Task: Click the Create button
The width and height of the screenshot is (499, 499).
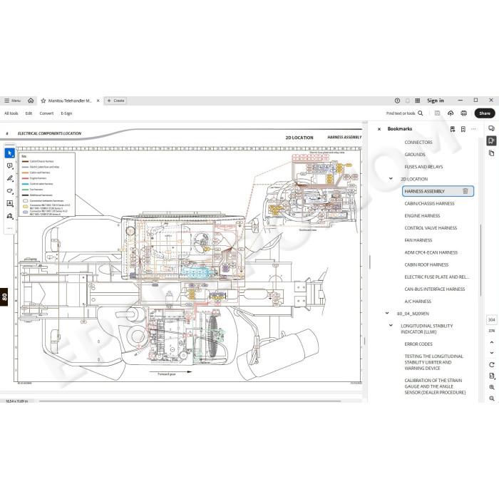Action: pos(115,101)
